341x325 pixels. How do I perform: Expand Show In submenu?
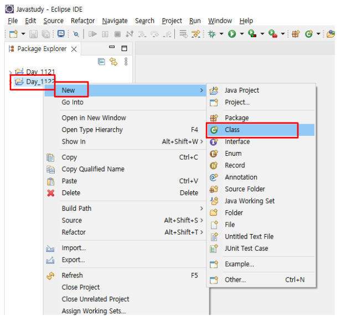(125, 141)
